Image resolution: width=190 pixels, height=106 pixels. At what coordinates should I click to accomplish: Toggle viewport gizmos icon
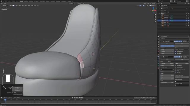tap(140, 5)
